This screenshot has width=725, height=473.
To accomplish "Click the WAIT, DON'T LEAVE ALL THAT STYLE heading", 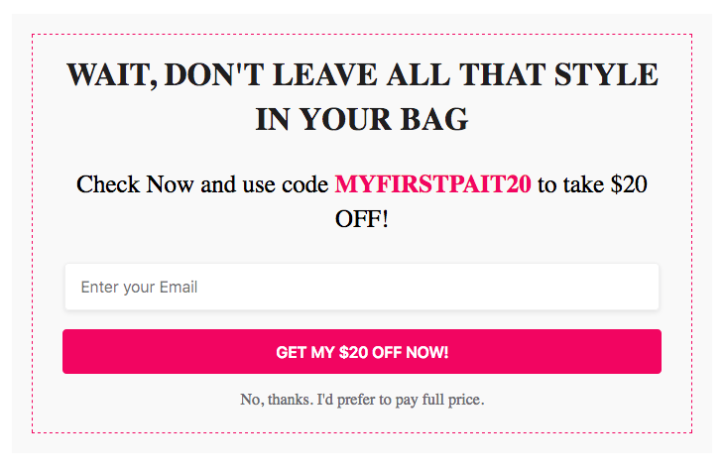I will click(x=362, y=75).
